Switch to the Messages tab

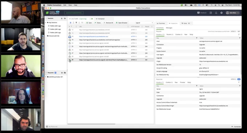click(x=169, y=28)
